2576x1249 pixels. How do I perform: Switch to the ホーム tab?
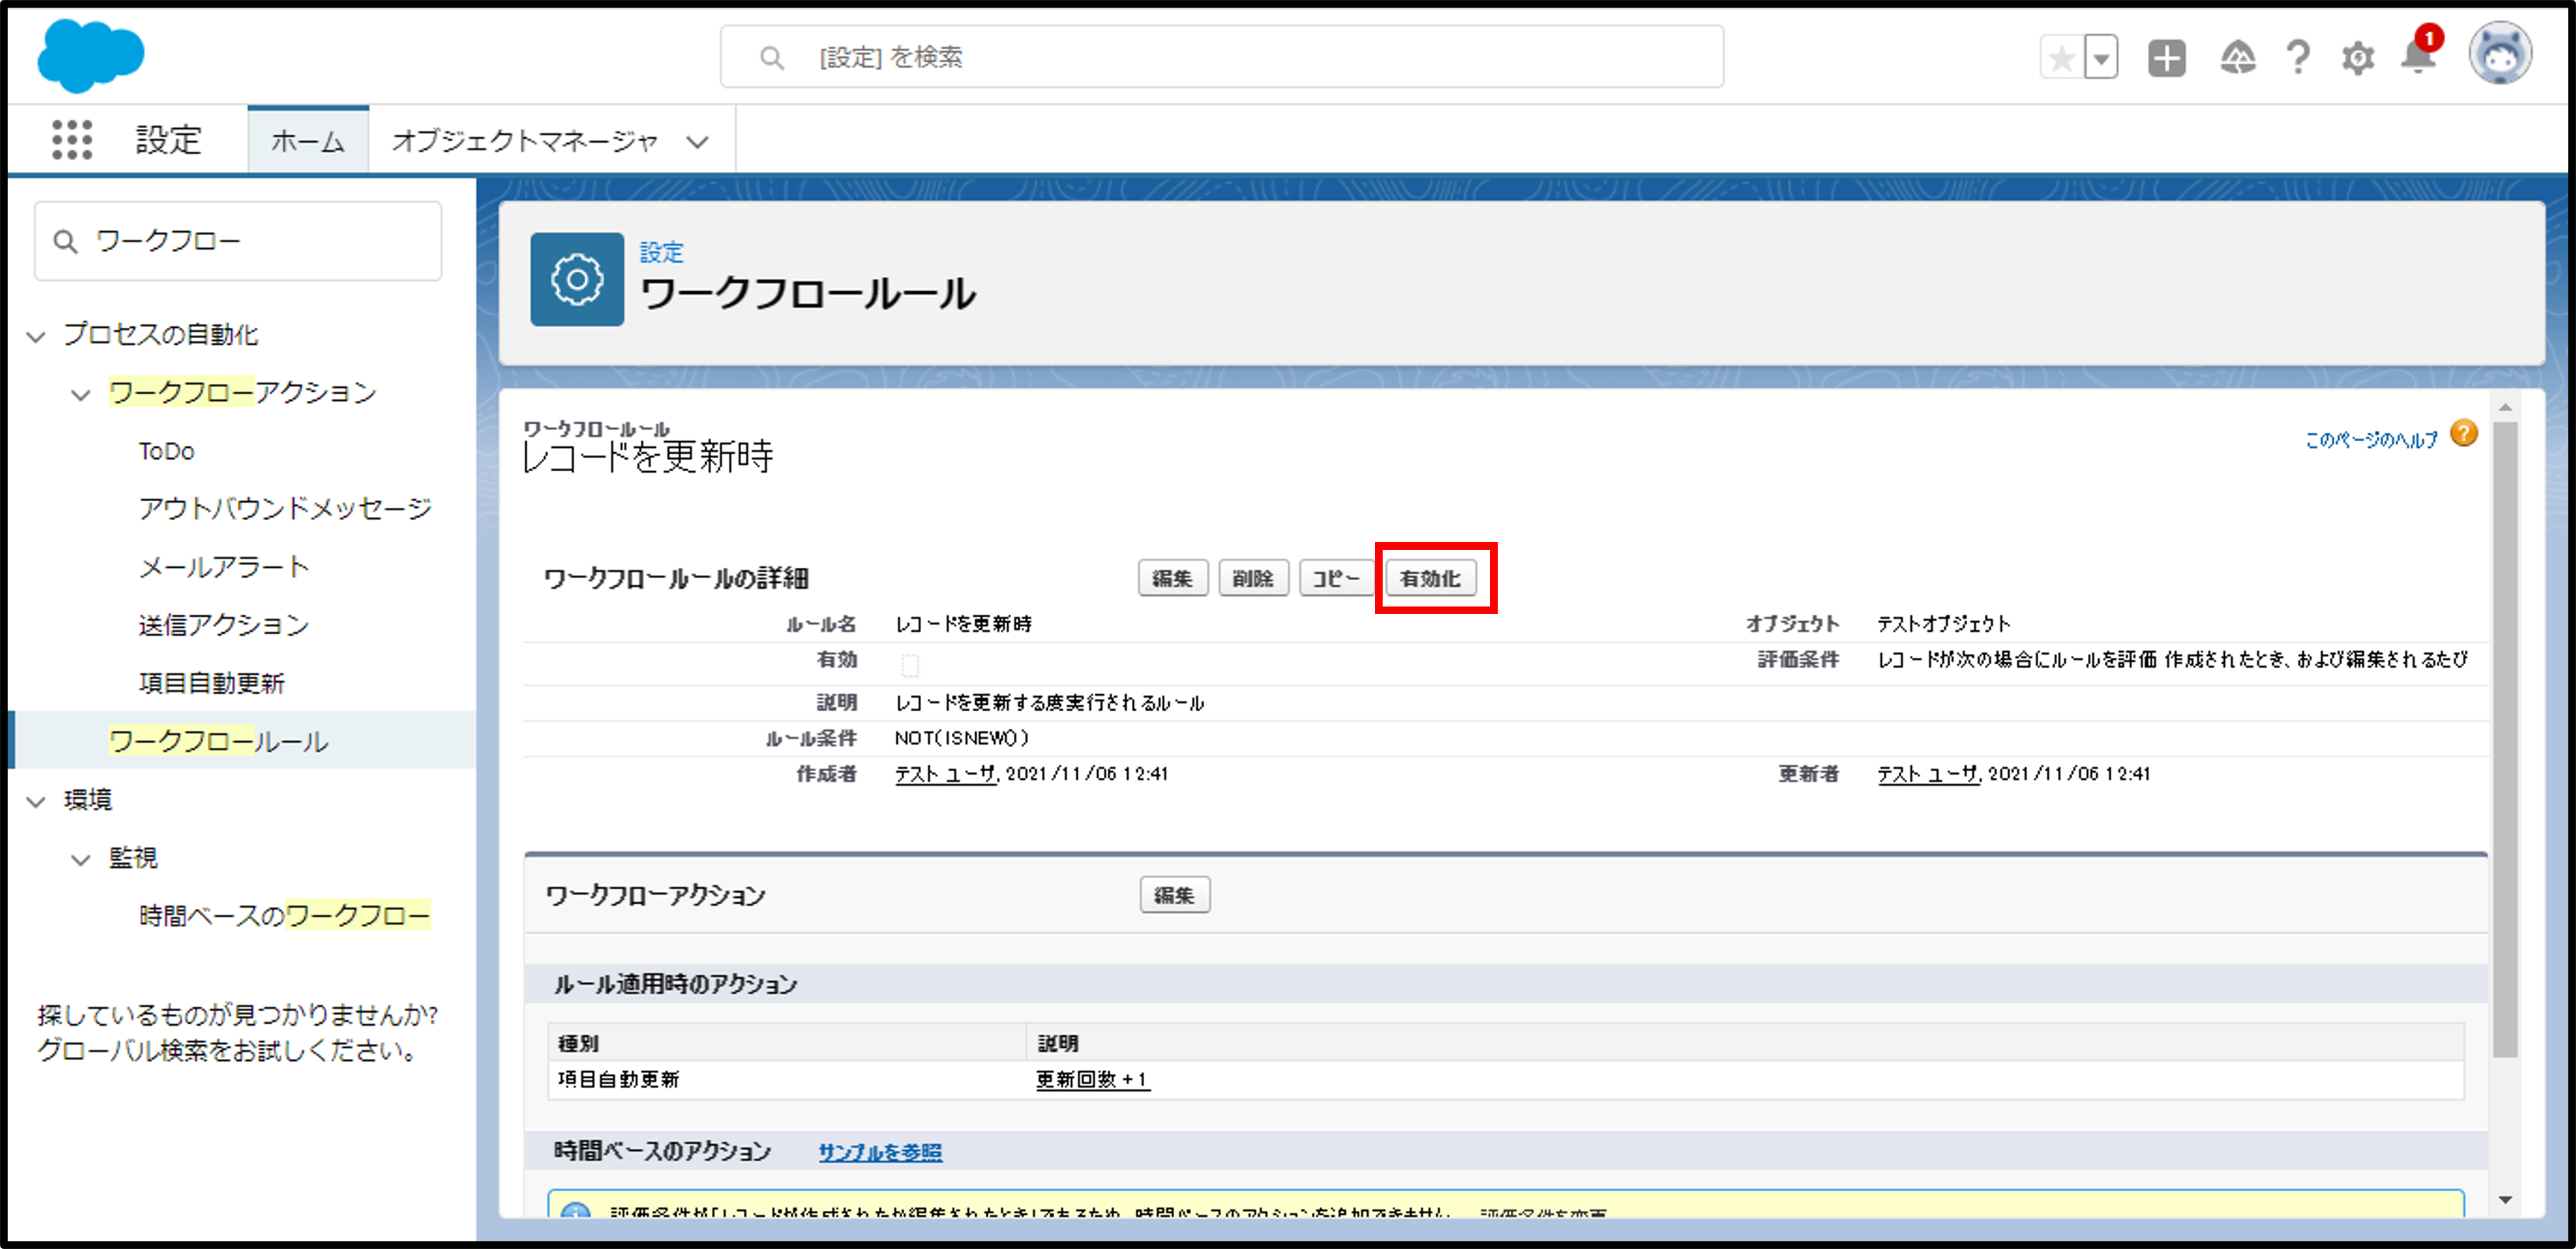(x=308, y=141)
